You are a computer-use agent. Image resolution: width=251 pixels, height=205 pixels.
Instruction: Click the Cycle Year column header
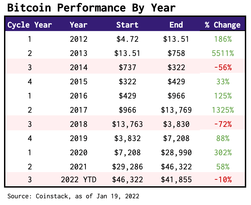pos(30,25)
